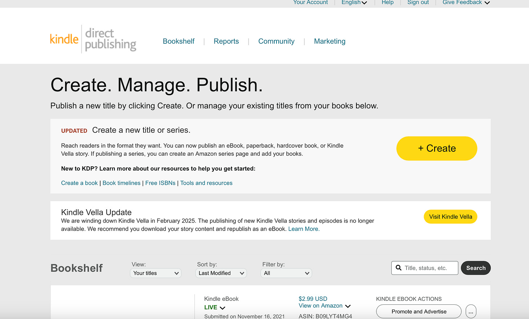Focus the 'Title, status, etc.' search field
The height and width of the screenshot is (319, 529).
coord(425,268)
